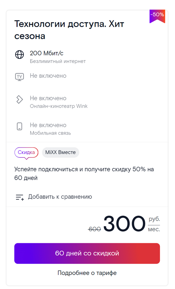Click the large 300 price
The height and width of the screenshot is (289, 175).
[x=124, y=224]
